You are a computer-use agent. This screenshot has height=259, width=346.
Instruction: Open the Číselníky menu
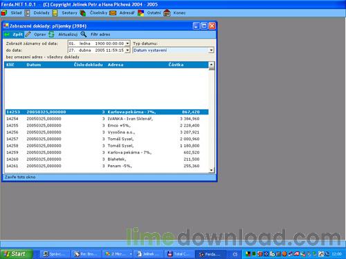[x=98, y=13]
